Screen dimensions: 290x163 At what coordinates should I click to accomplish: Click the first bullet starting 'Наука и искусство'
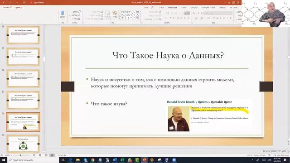click(162, 83)
